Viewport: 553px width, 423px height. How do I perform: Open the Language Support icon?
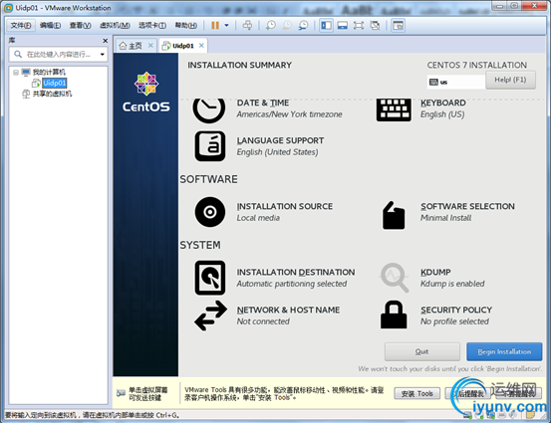(x=210, y=146)
